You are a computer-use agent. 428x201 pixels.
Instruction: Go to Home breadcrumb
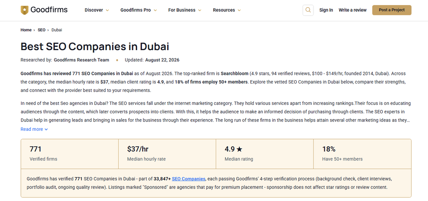pos(26,30)
